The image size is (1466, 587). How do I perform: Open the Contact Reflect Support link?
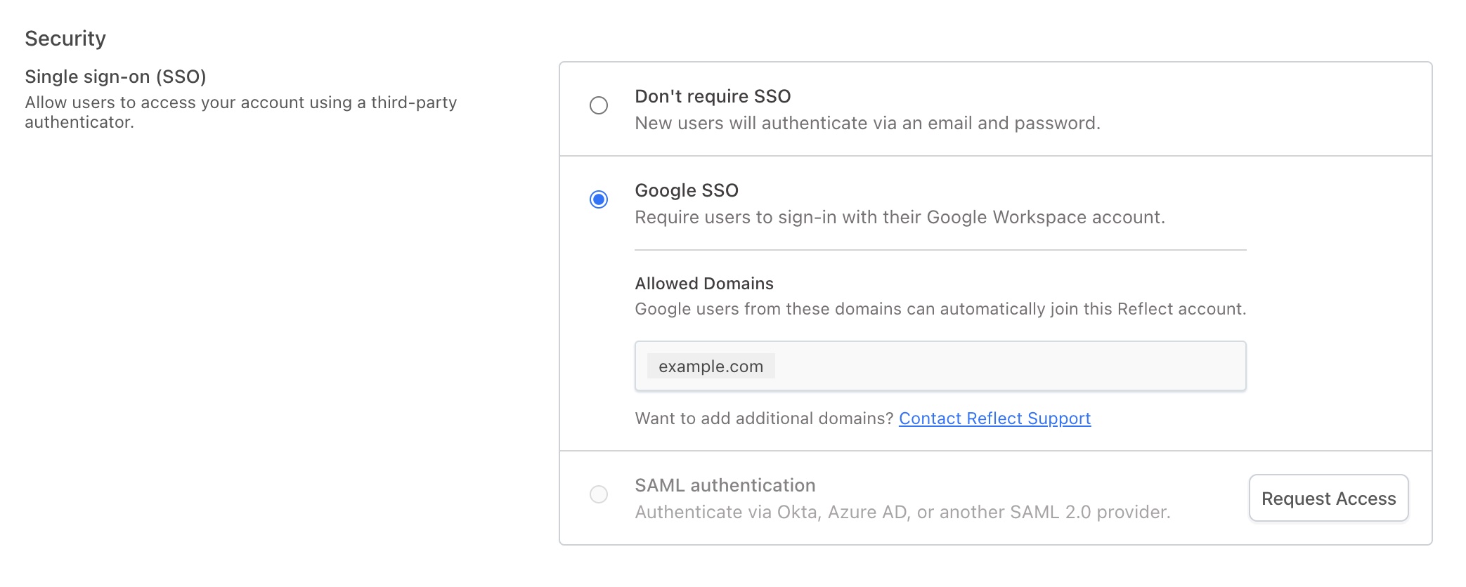994,418
